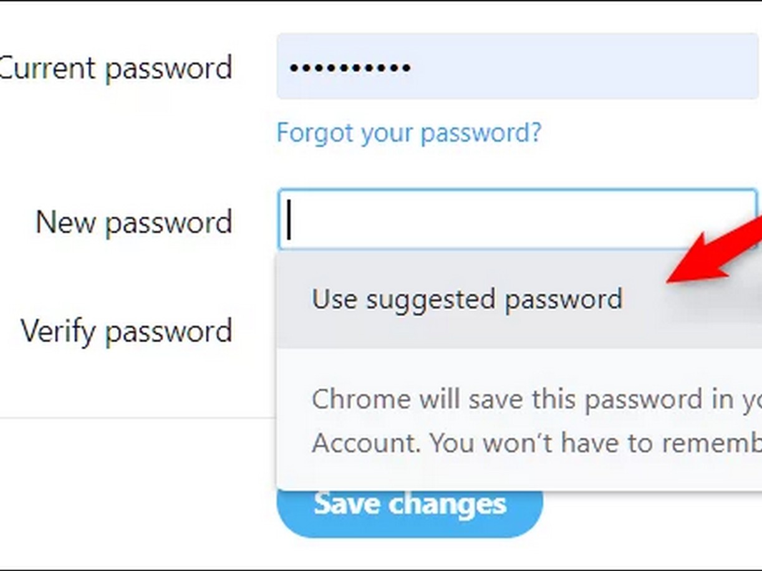
Task: Focus the New password text box
Action: tap(516, 221)
